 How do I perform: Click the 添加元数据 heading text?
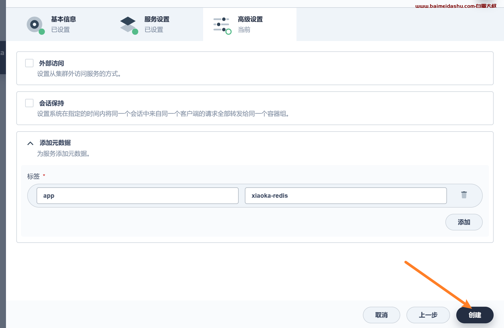[55, 143]
